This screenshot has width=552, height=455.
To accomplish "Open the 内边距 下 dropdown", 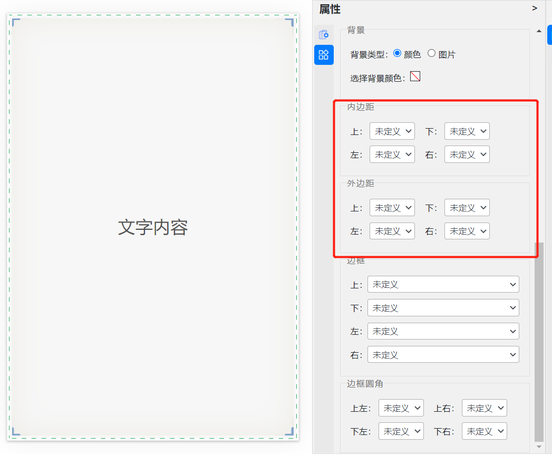I will click(467, 131).
